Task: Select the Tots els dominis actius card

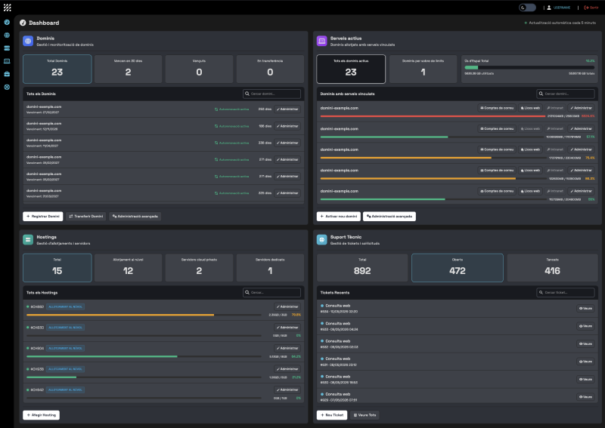Action: coord(351,69)
